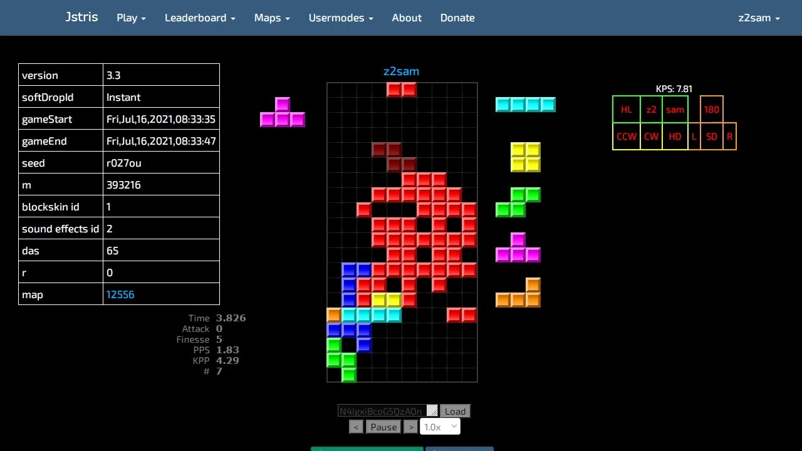Click the replay data text field
Viewport: 802px width, 451px height.
pyautogui.click(x=388, y=411)
